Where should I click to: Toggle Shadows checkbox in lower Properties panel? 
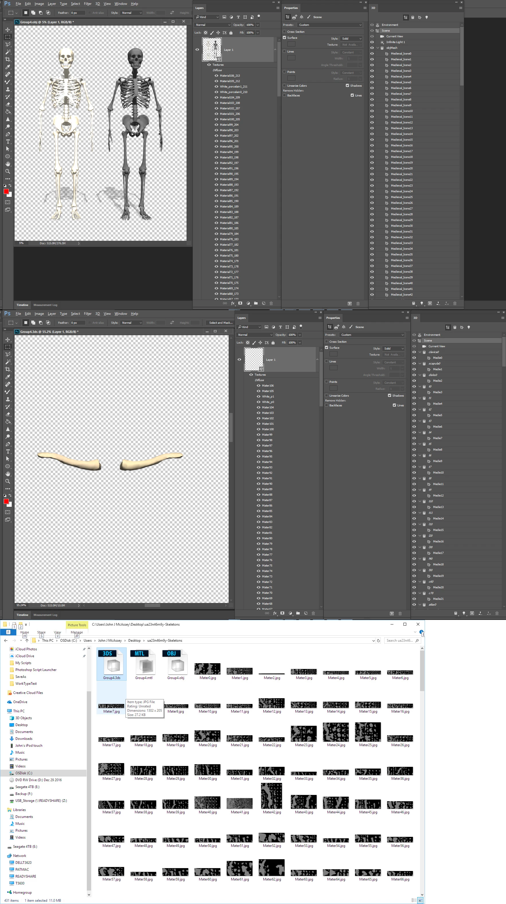[389, 395]
